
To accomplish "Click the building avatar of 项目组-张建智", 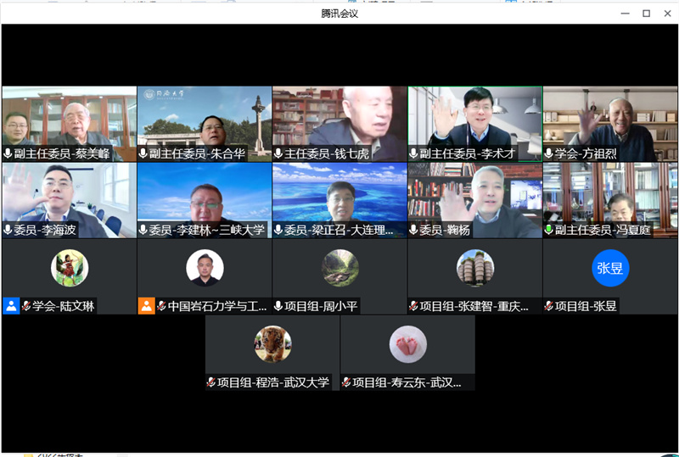I will 474,269.
